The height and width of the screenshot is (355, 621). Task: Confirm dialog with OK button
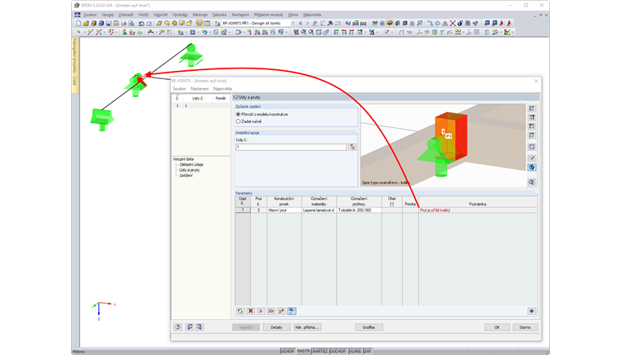click(497, 327)
